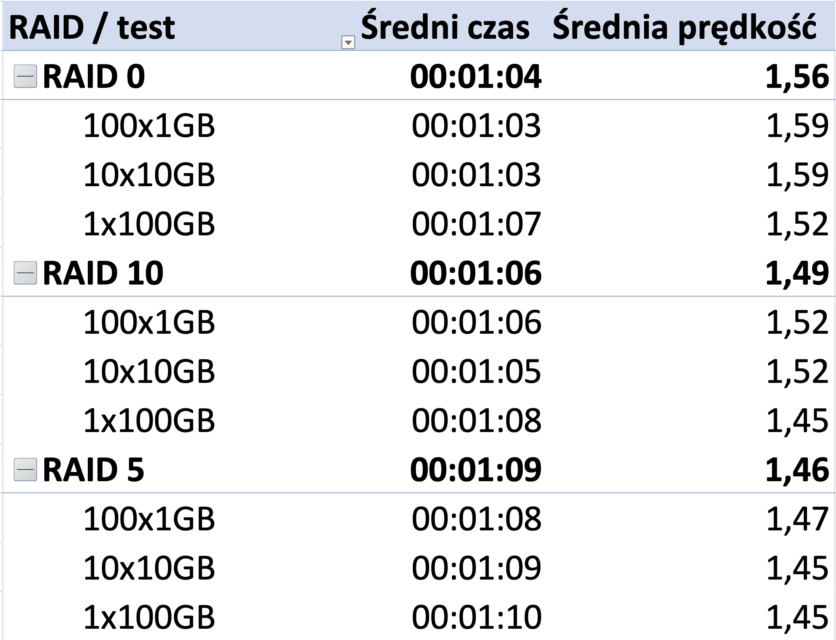Select the RAID 0 row label
The width and height of the screenshot is (836, 640).
pos(93,77)
